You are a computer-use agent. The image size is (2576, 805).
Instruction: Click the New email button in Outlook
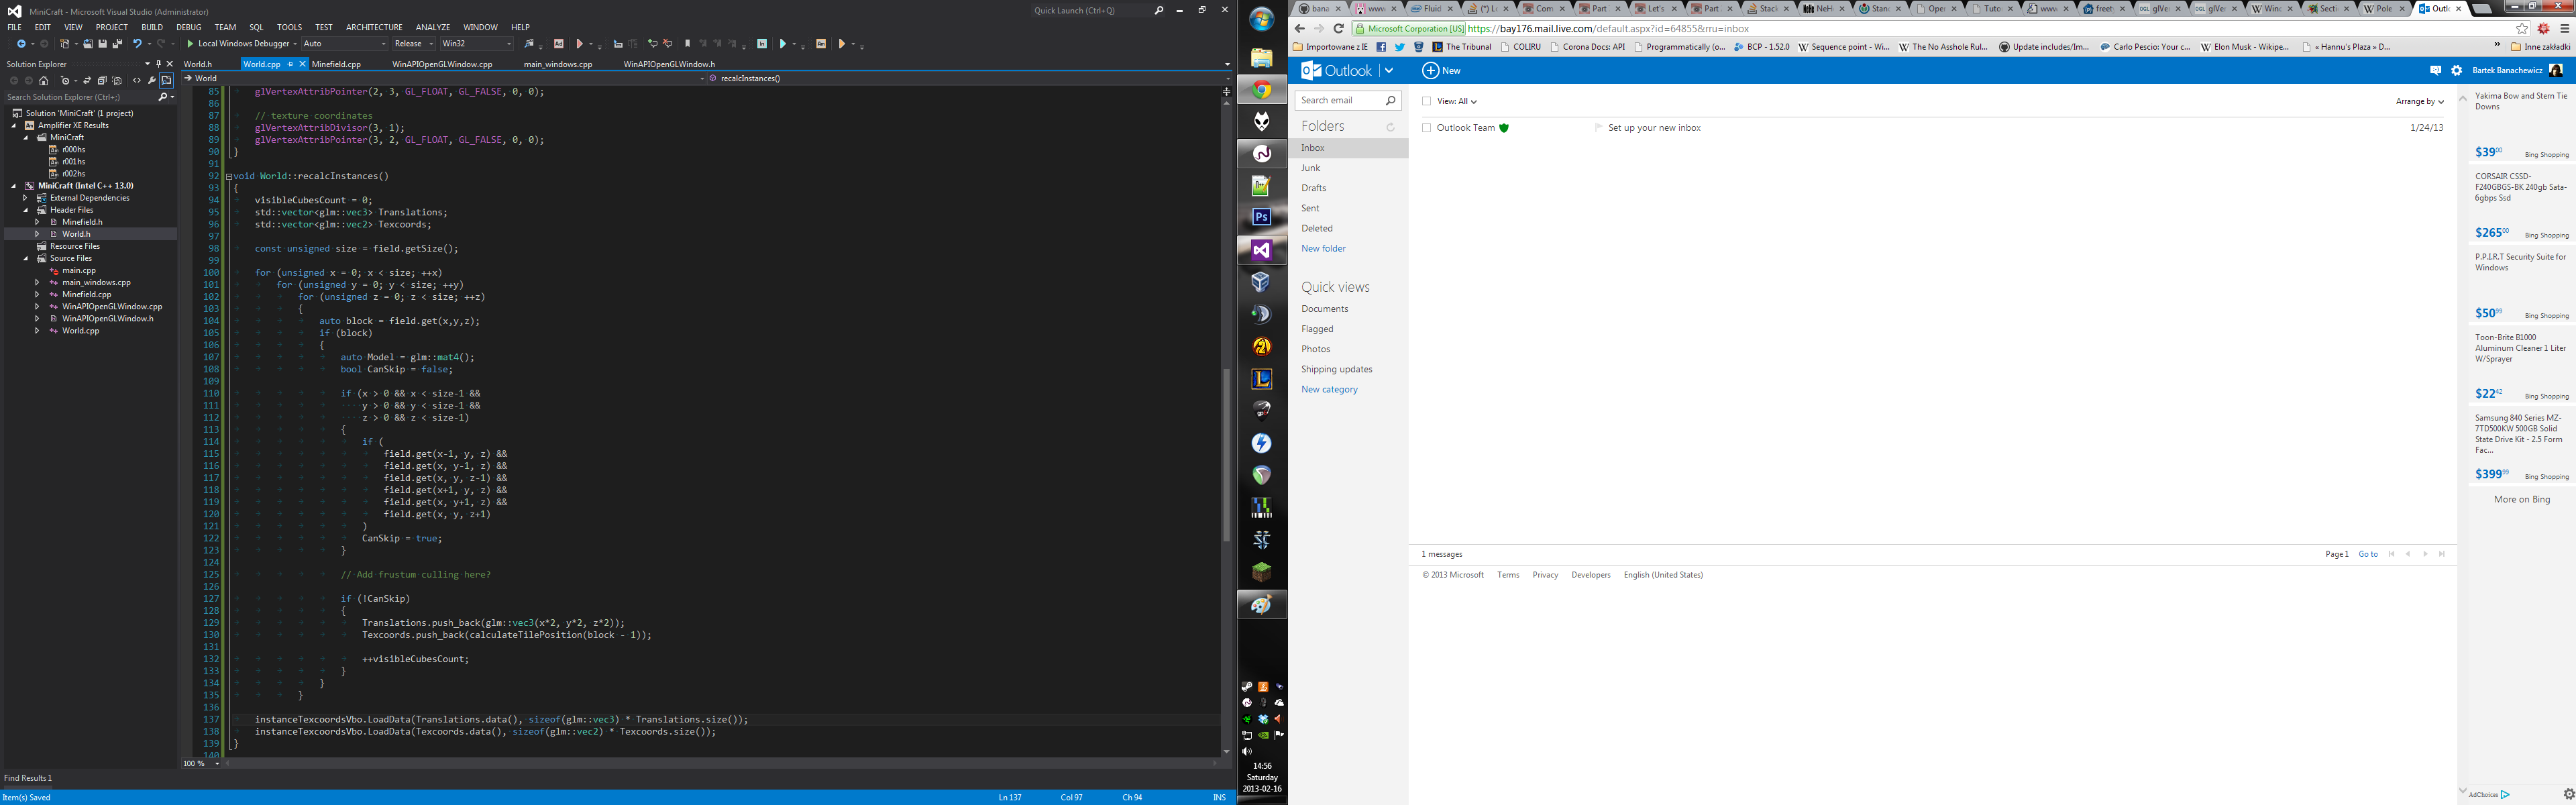click(1441, 71)
